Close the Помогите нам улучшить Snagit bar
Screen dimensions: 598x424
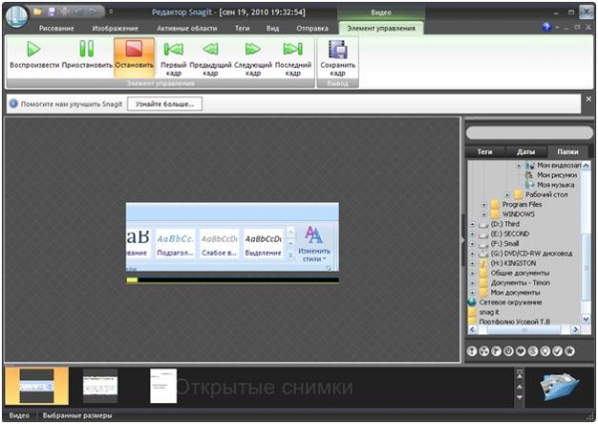click(x=588, y=100)
